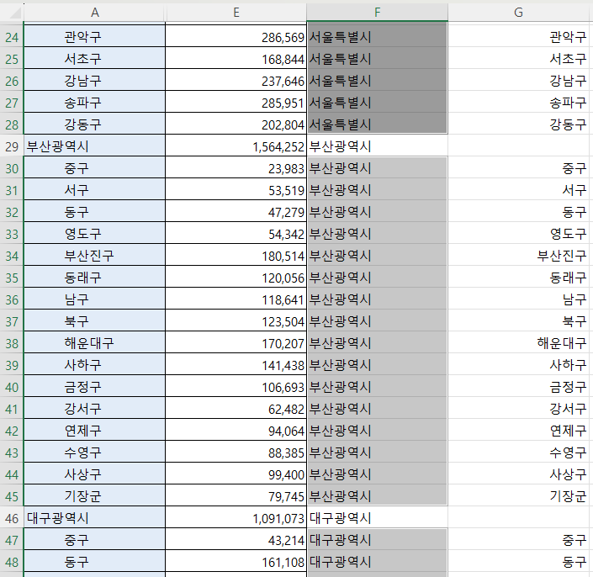
Task: Select row 46 header
Action: point(12,518)
